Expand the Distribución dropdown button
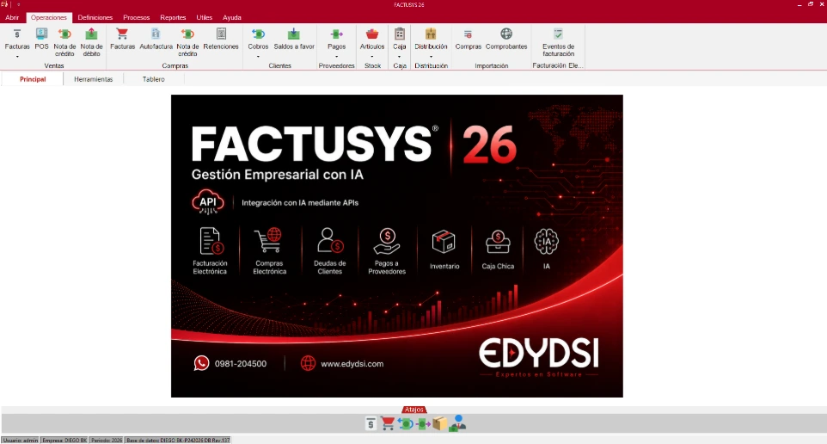Image resolution: width=827 pixels, height=444 pixels. pos(431,57)
